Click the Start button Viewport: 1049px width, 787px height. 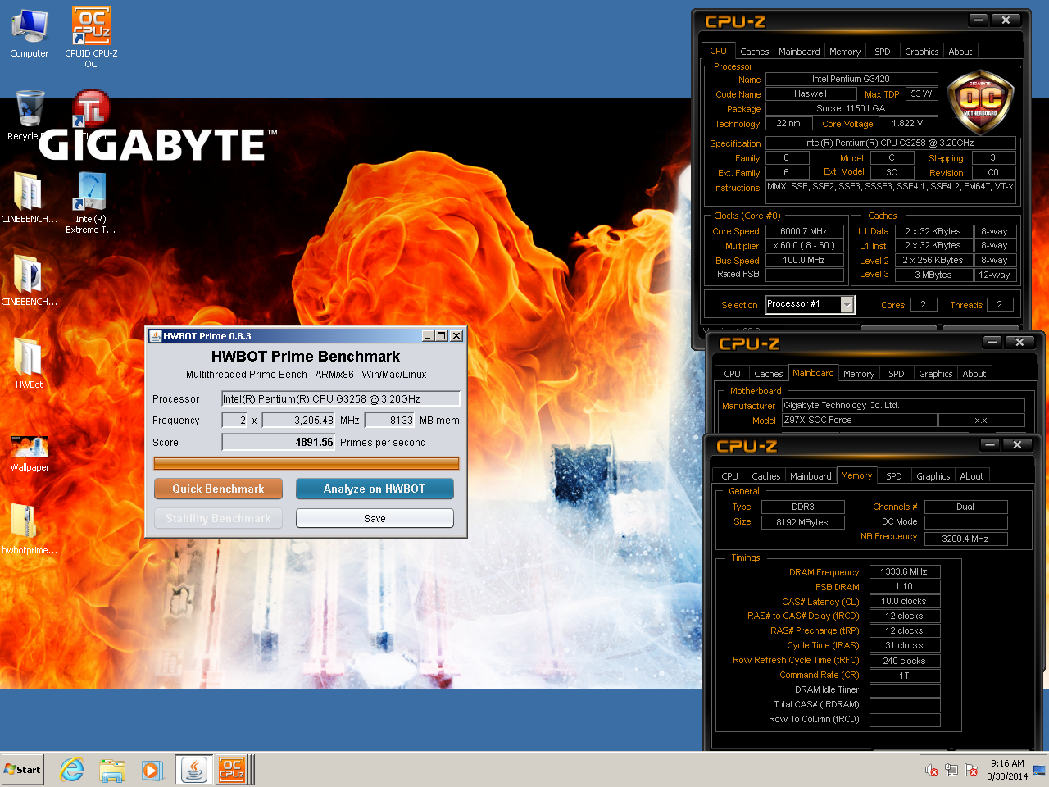coord(22,770)
